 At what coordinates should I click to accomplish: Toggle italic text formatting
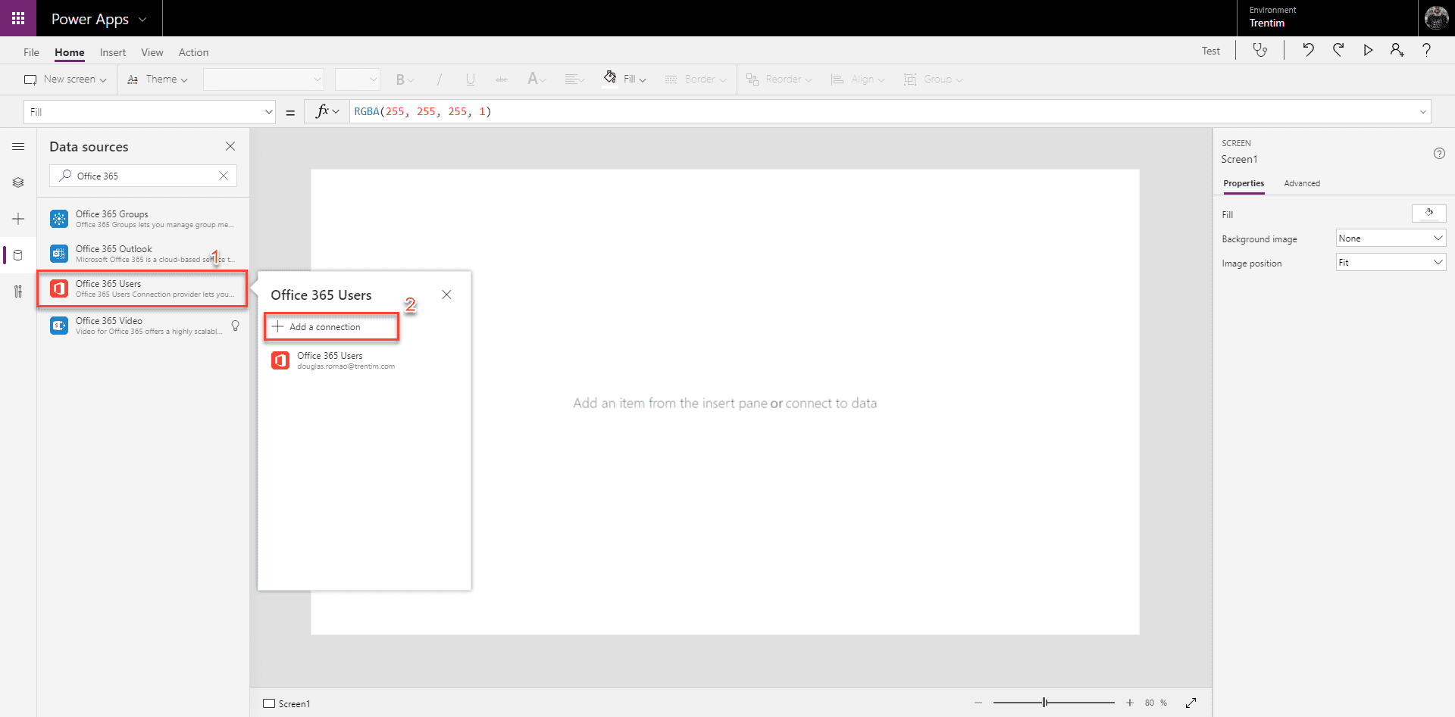440,79
